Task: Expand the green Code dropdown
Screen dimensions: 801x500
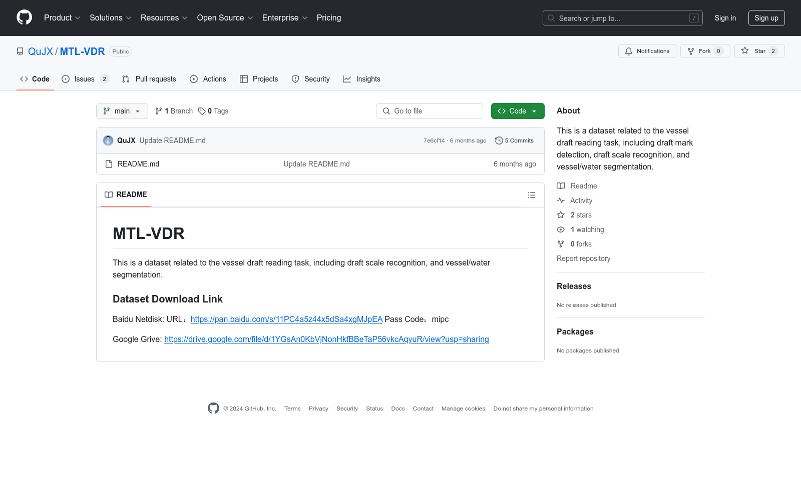Action: 518,111
